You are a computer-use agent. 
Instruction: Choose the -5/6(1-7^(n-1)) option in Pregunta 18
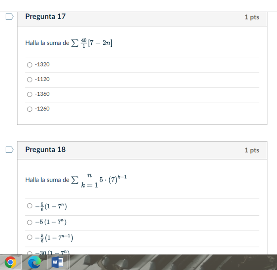29,238
